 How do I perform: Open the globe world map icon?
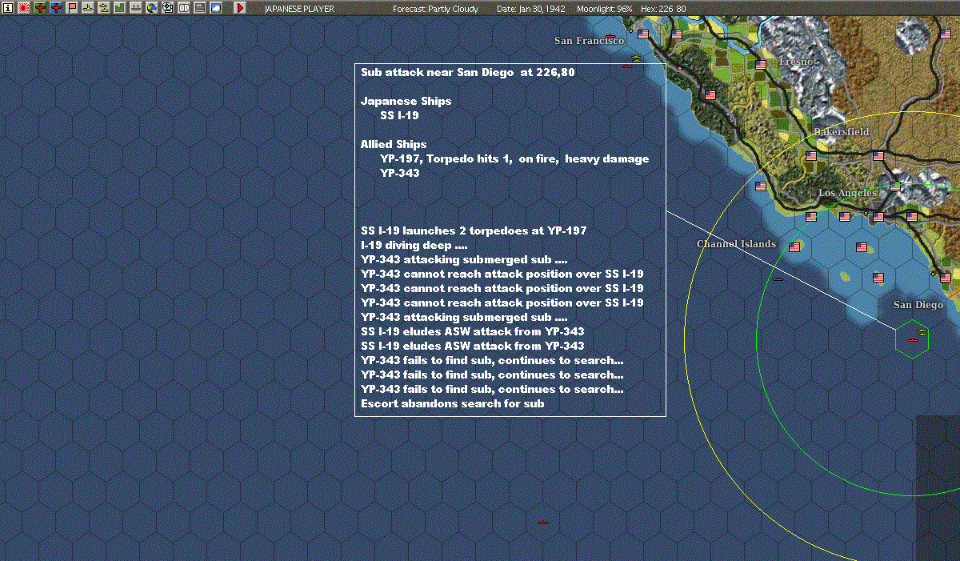[x=151, y=8]
